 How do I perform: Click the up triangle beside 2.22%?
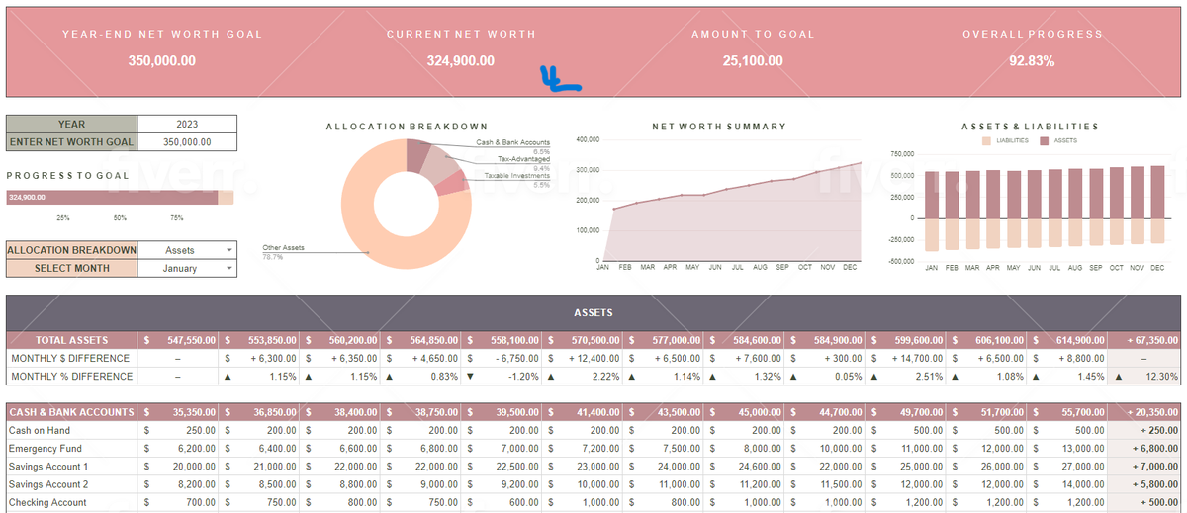pyautogui.click(x=552, y=377)
